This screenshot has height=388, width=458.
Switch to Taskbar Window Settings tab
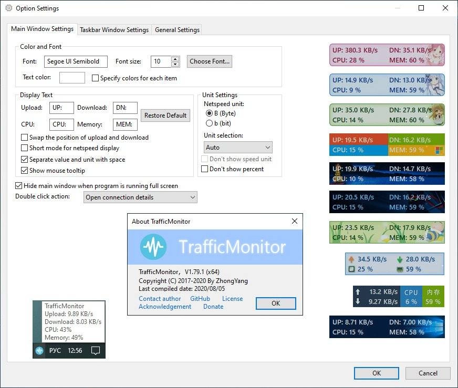pyautogui.click(x=114, y=30)
